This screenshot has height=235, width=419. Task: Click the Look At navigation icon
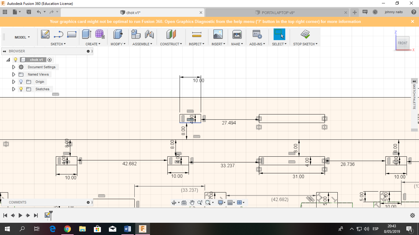pos(184,203)
